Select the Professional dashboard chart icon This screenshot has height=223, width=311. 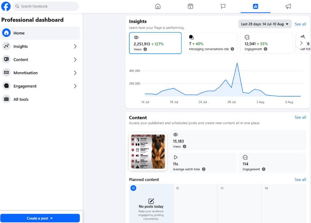coord(255,6)
